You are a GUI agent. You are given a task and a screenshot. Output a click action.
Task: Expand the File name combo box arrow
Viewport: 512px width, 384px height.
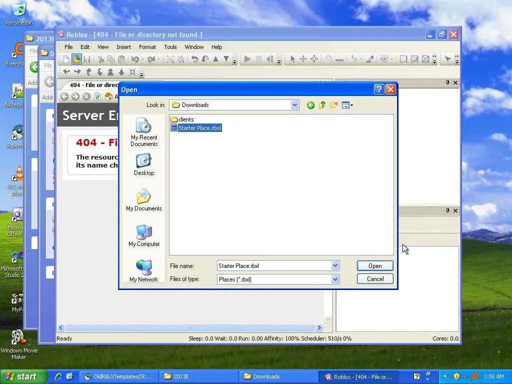[x=335, y=266]
